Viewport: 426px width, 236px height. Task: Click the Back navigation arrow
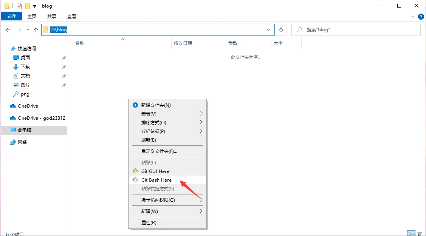click(8, 30)
